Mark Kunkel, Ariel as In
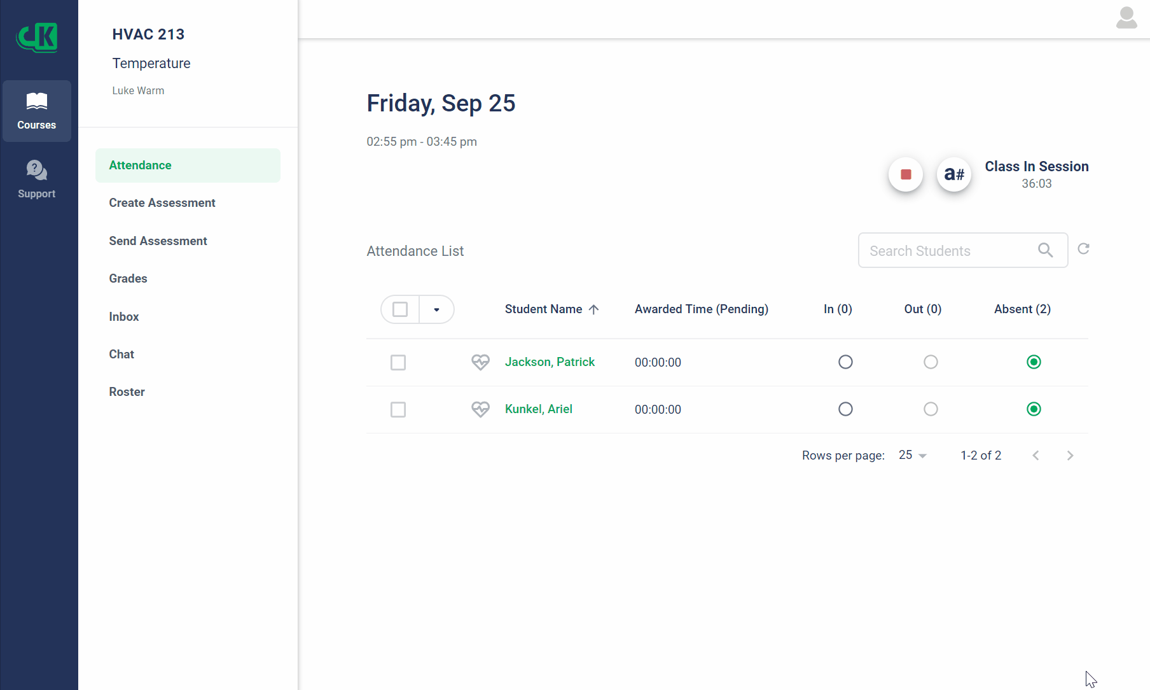Image resolution: width=1150 pixels, height=690 pixels. [845, 409]
